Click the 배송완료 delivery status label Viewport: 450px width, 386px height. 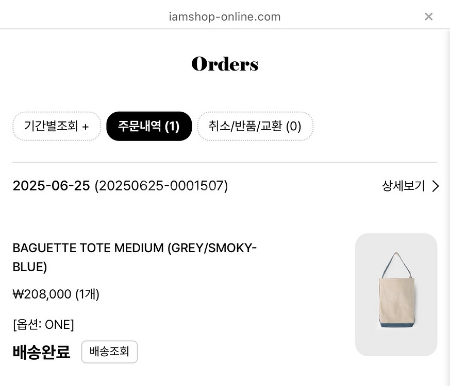tap(41, 352)
